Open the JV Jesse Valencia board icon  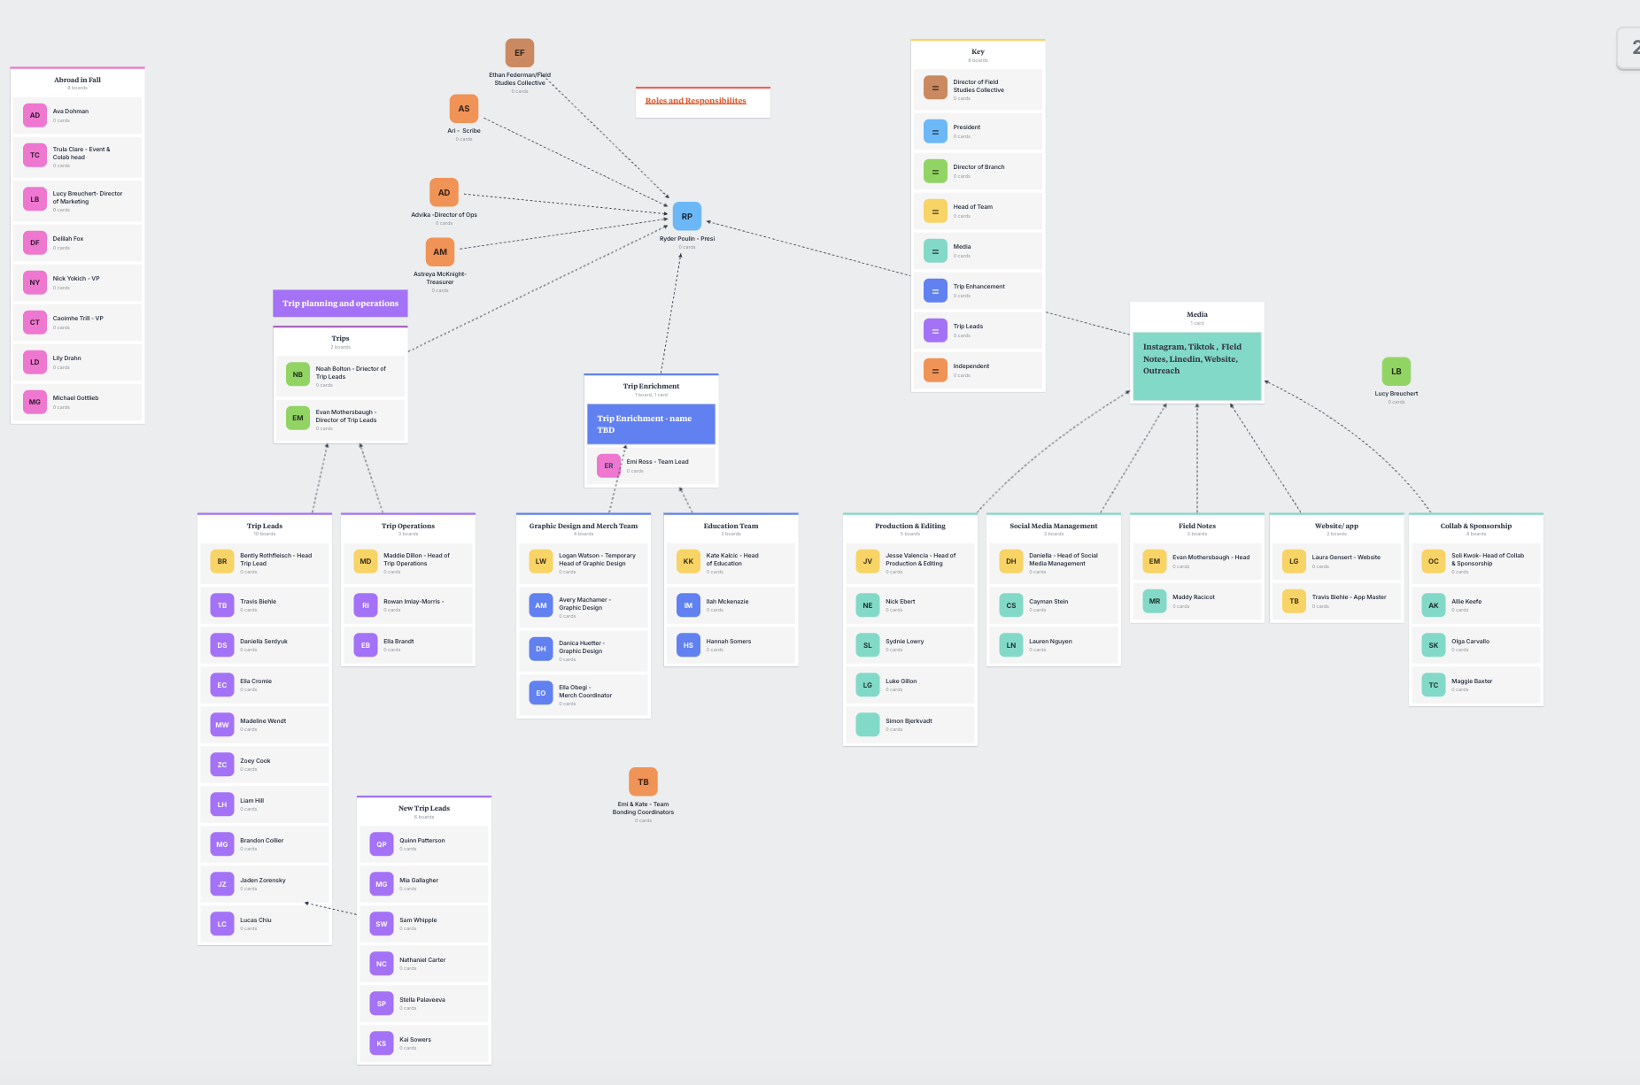click(868, 561)
